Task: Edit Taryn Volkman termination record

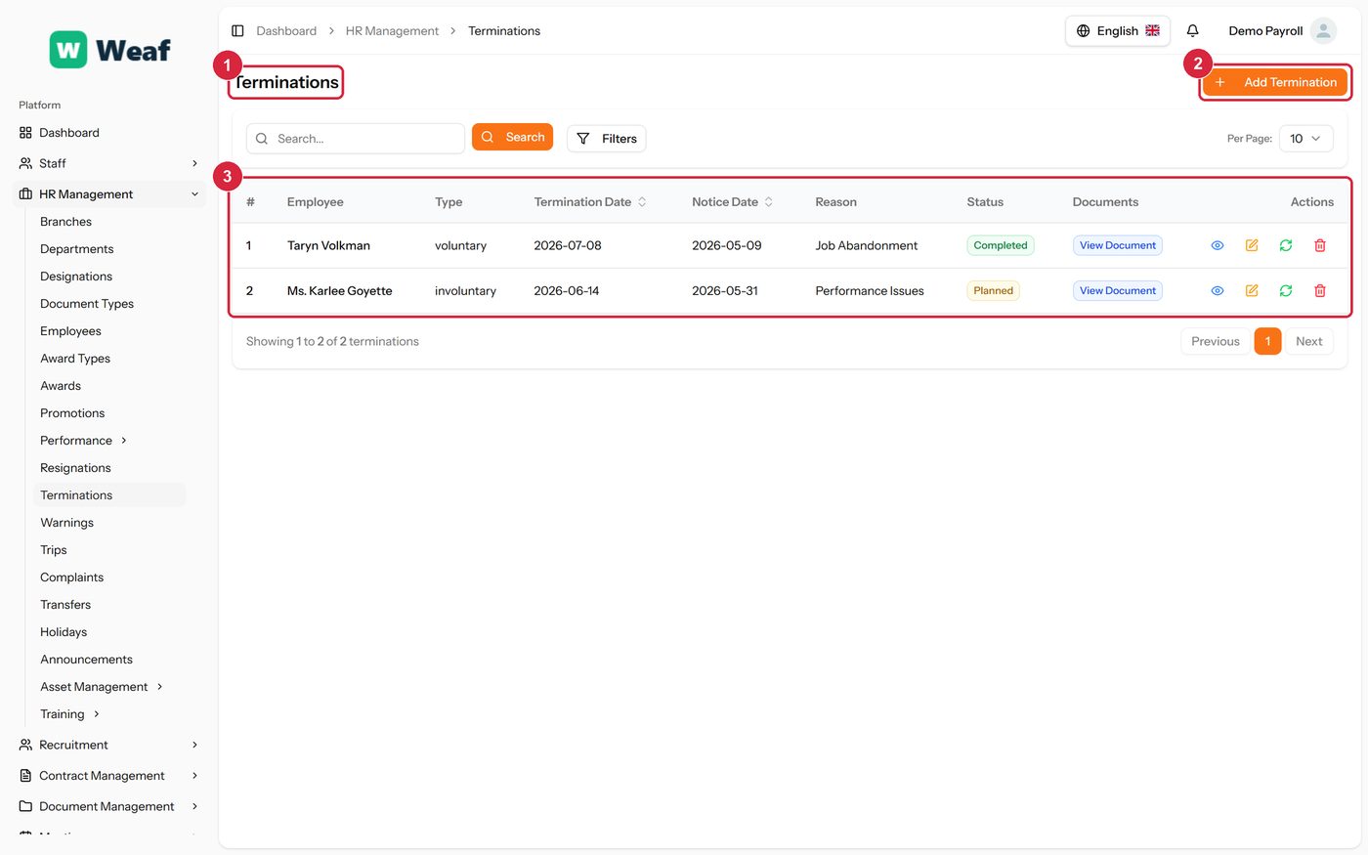Action: [x=1252, y=245]
